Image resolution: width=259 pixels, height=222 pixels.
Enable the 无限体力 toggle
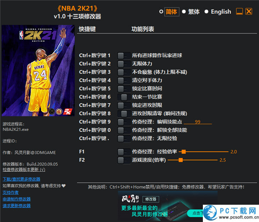point(124,64)
